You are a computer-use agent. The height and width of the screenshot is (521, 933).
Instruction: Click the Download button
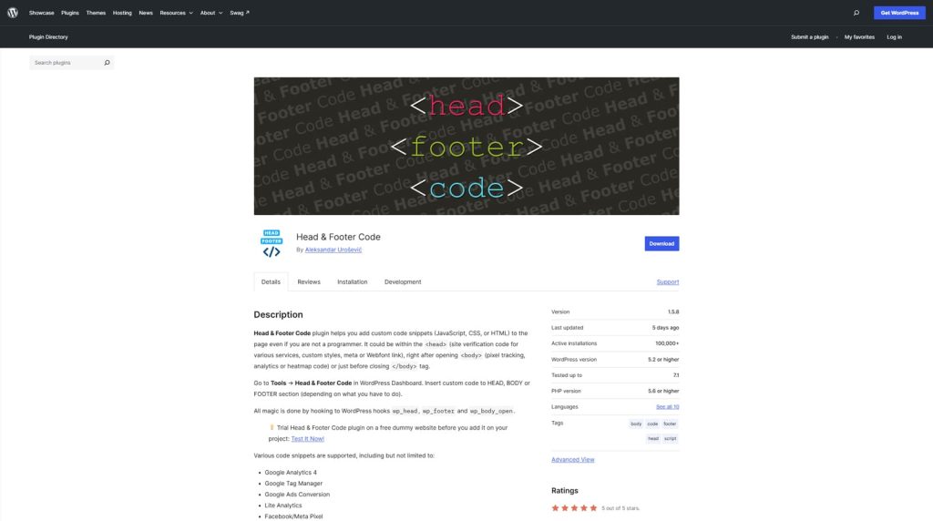tap(661, 243)
